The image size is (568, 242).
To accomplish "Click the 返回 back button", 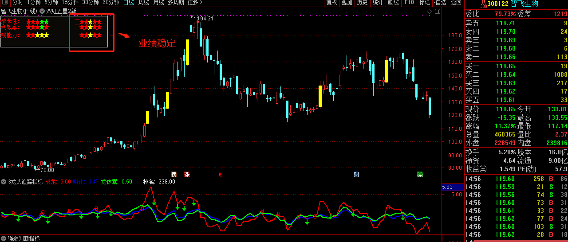I will coord(456,3).
